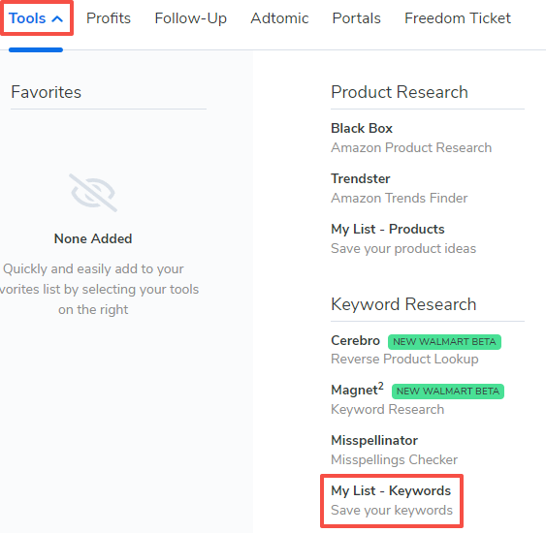546x533 pixels.
Task: Open Portals in the navigation bar
Action: (356, 18)
